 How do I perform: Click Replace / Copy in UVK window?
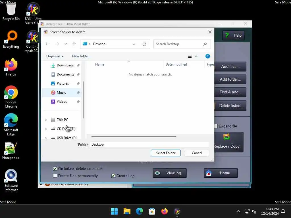(229, 142)
